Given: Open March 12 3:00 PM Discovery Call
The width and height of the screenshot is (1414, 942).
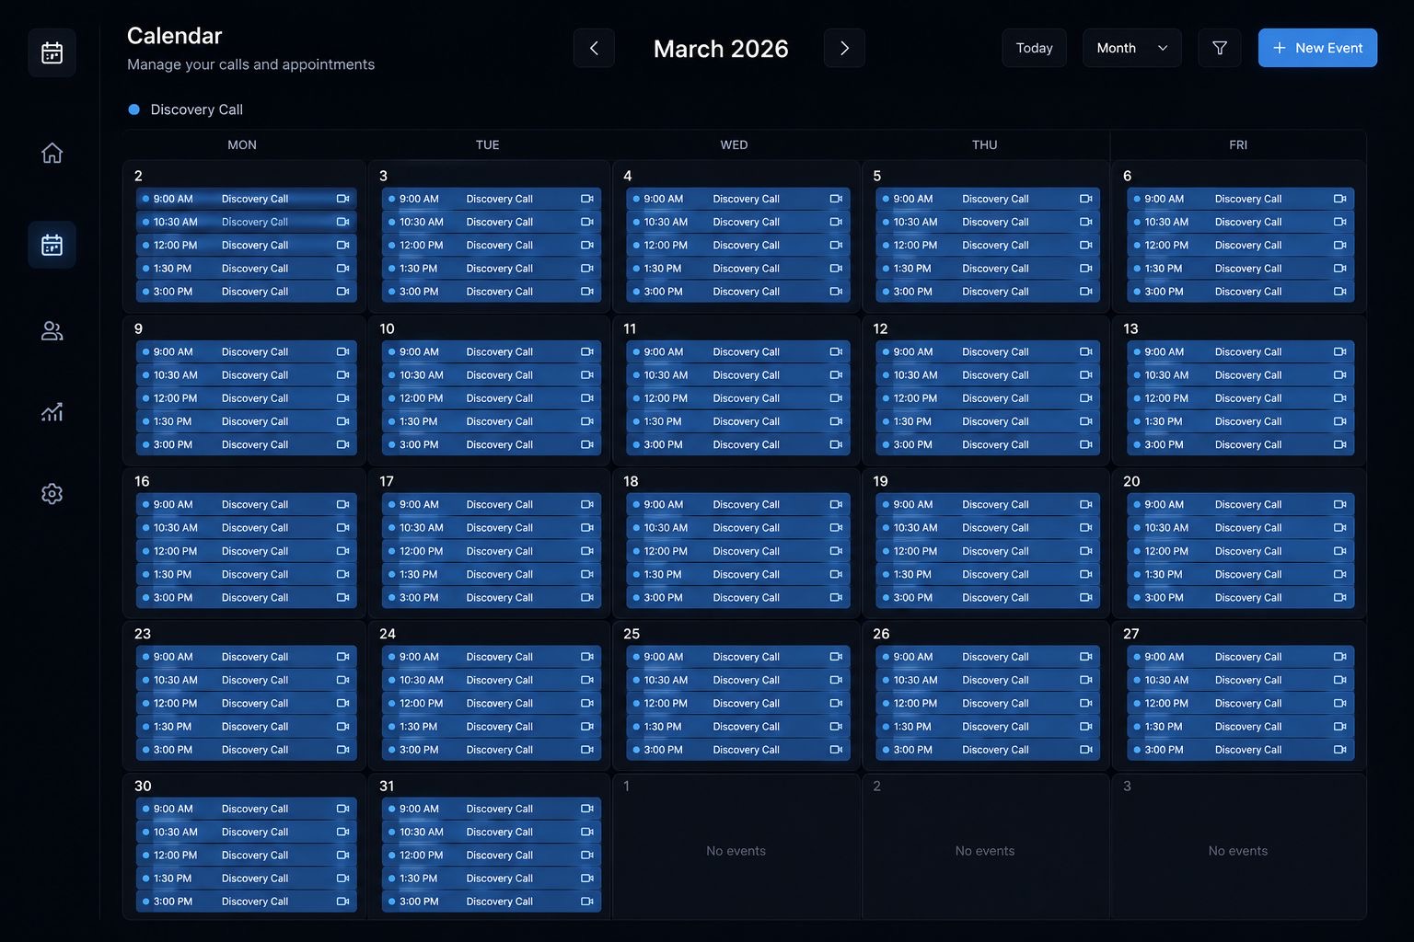Looking at the screenshot, I should pyautogui.click(x=988, y=444).
